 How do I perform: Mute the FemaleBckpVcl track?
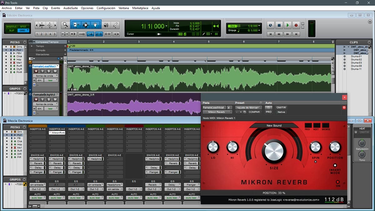point(55,100)
